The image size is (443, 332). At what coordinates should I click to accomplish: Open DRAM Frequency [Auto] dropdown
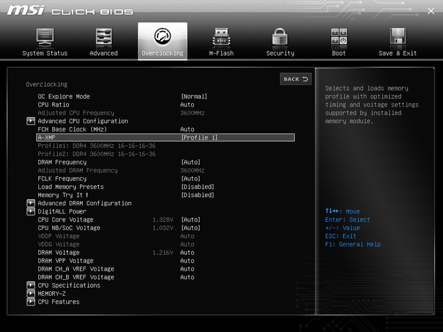pyautogui.click(x=190, y=162)
